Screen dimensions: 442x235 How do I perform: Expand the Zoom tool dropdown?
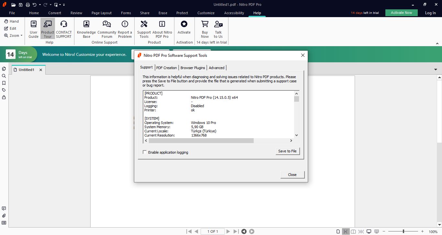click(x=21, y=36)
